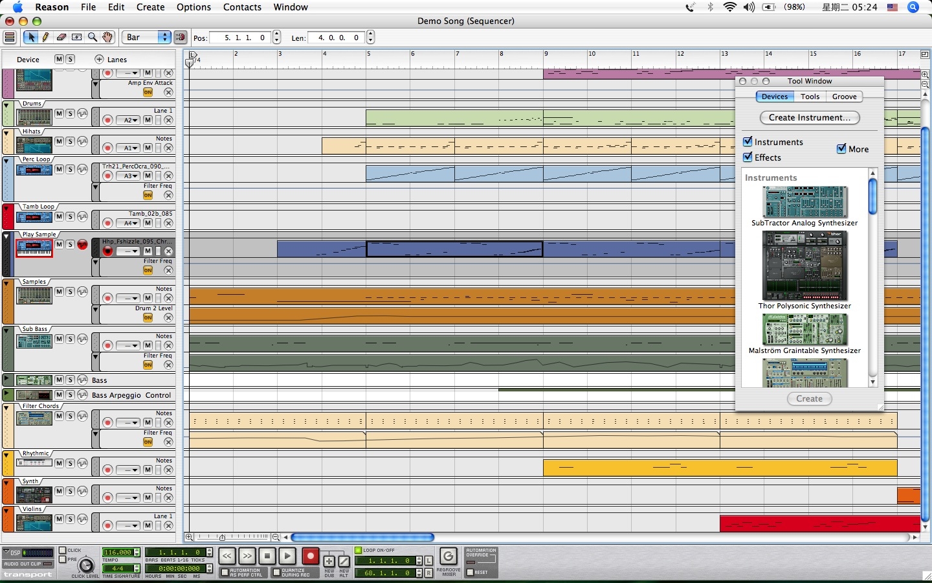Toggle Automation As Perf Ctrl checkbox
The width and height of the screenshot is (932, 583).
(x=225, y=573)
